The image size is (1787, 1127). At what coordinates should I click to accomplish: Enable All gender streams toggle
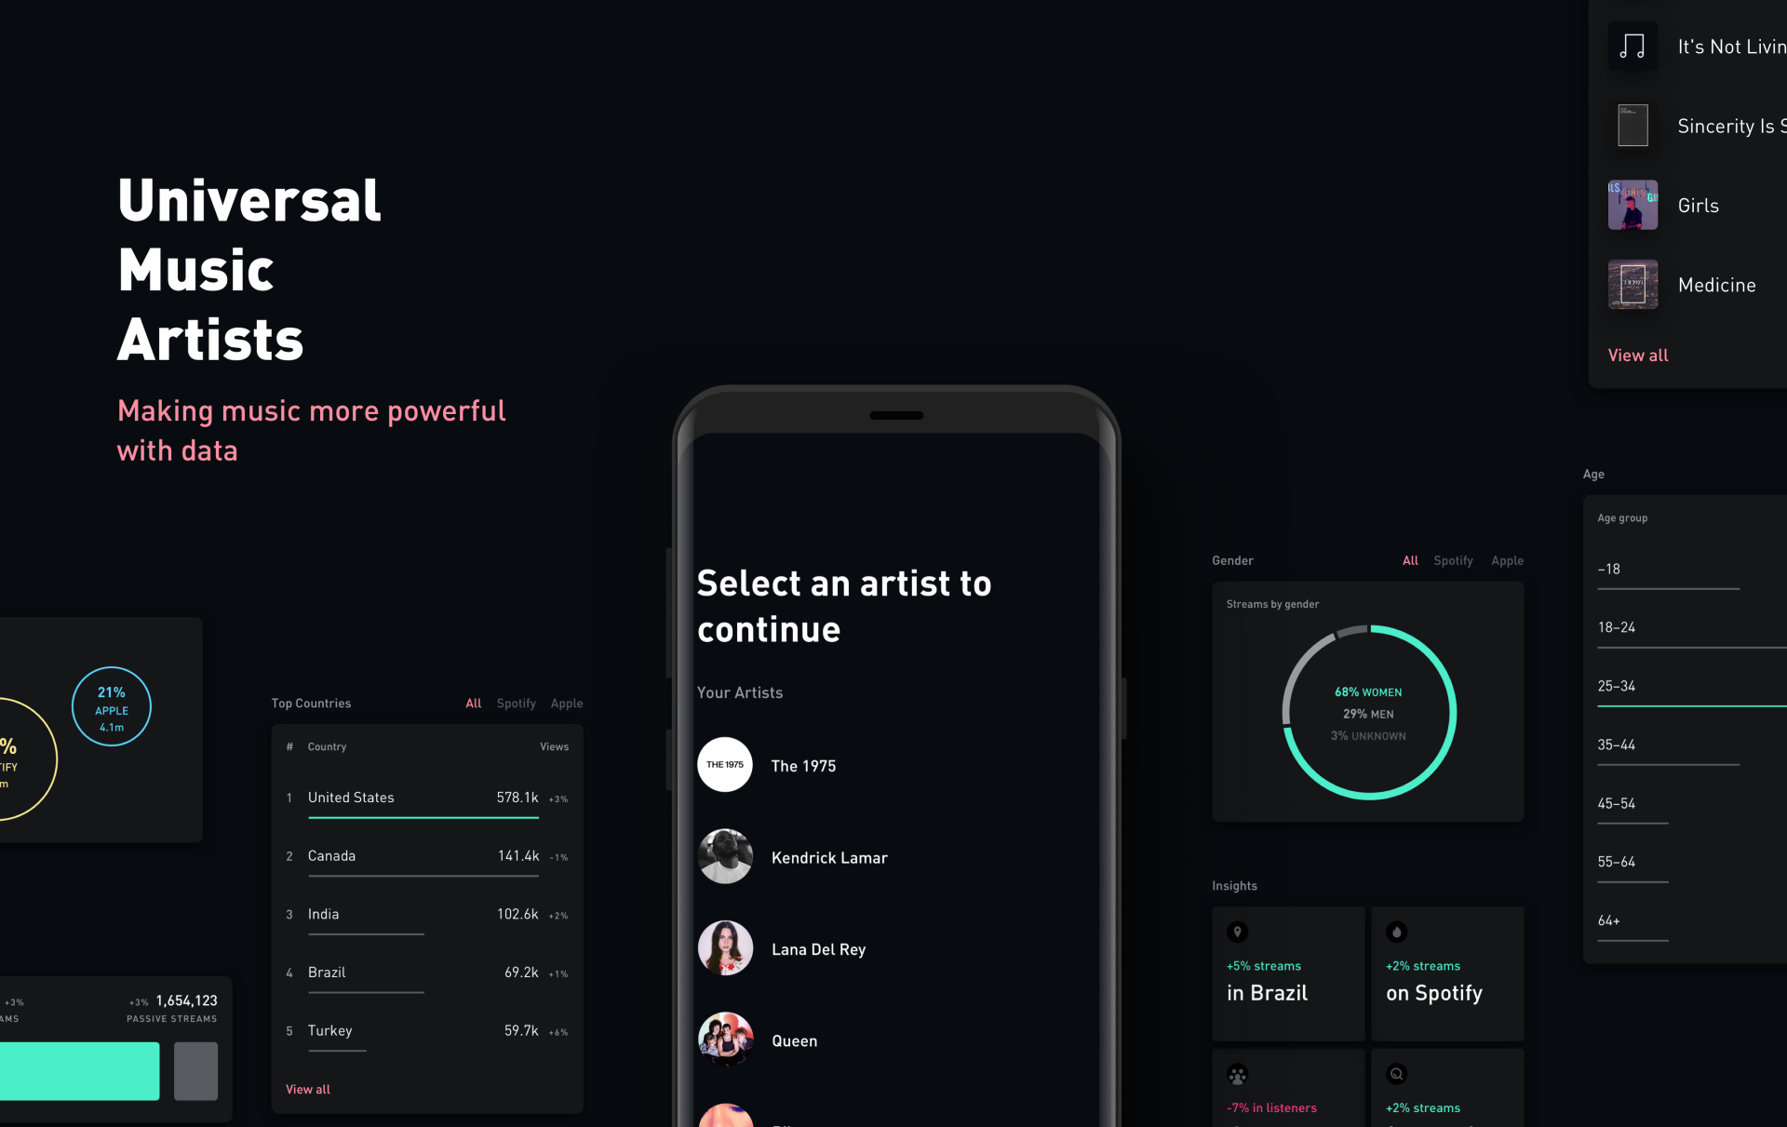point(1409,559)
